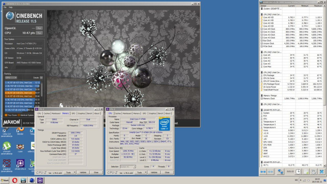Image resolution: width=327 pixels, height=184 pixels.
Task: Click Validate in left CPU-Z window
Action: pos(83,173)
